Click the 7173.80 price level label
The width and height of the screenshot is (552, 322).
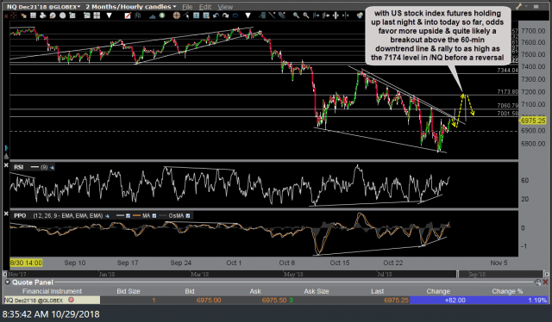point(507,92)
